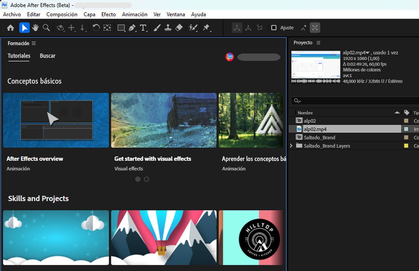
Task: Open the search options magnifier dropdown
Action: click(x=297, y=101)
